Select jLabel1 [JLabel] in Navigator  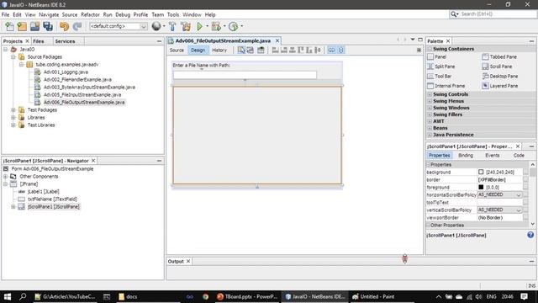[43, 192]
